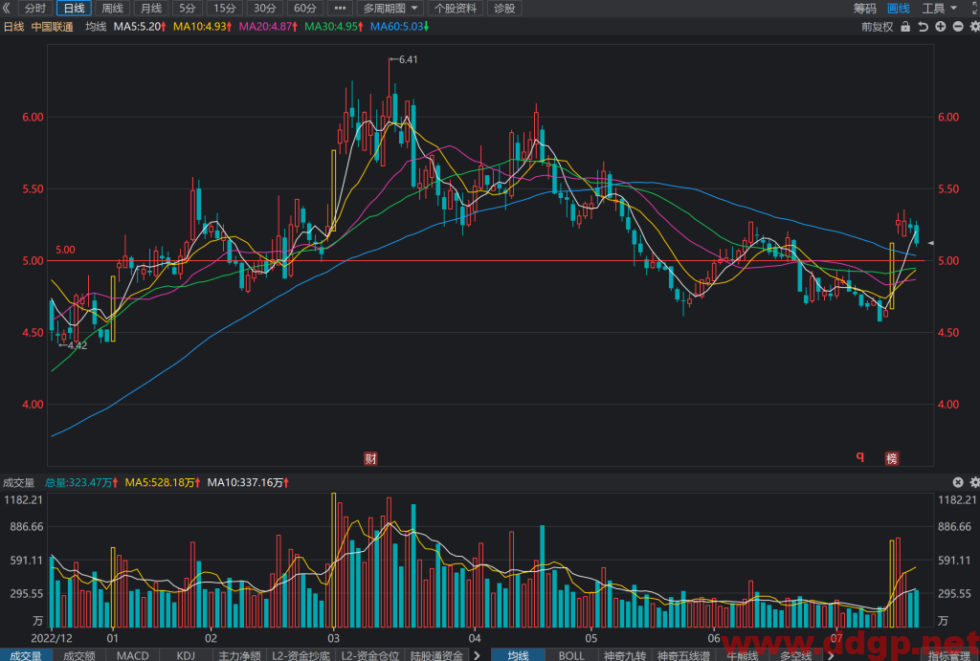This screenshot has width=980, height=661.
Task: Open the 多周期图 dropdown
Action: [x=390, y=8]
